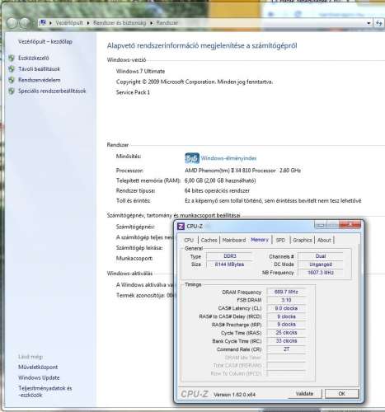The image size is (385, 412).
Task: Click the Forward navigation arrow in Control Panel
Action: 25,23
